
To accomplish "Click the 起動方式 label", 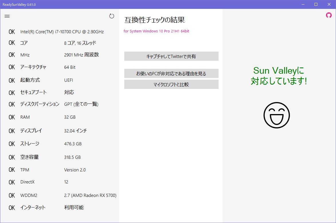I will pos(30,80).
